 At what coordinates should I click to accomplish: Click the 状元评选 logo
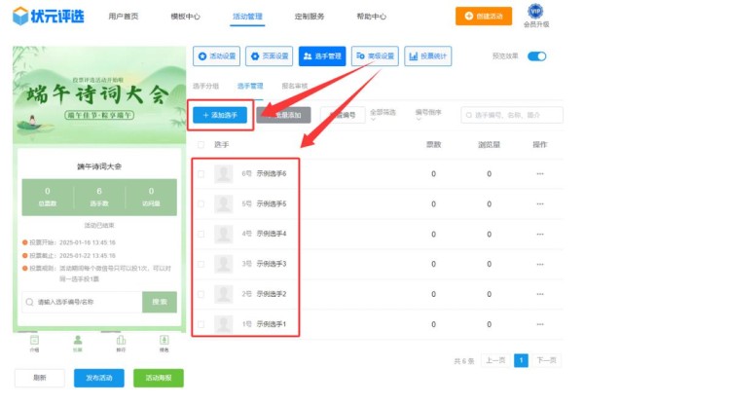[x=47, y=17]
